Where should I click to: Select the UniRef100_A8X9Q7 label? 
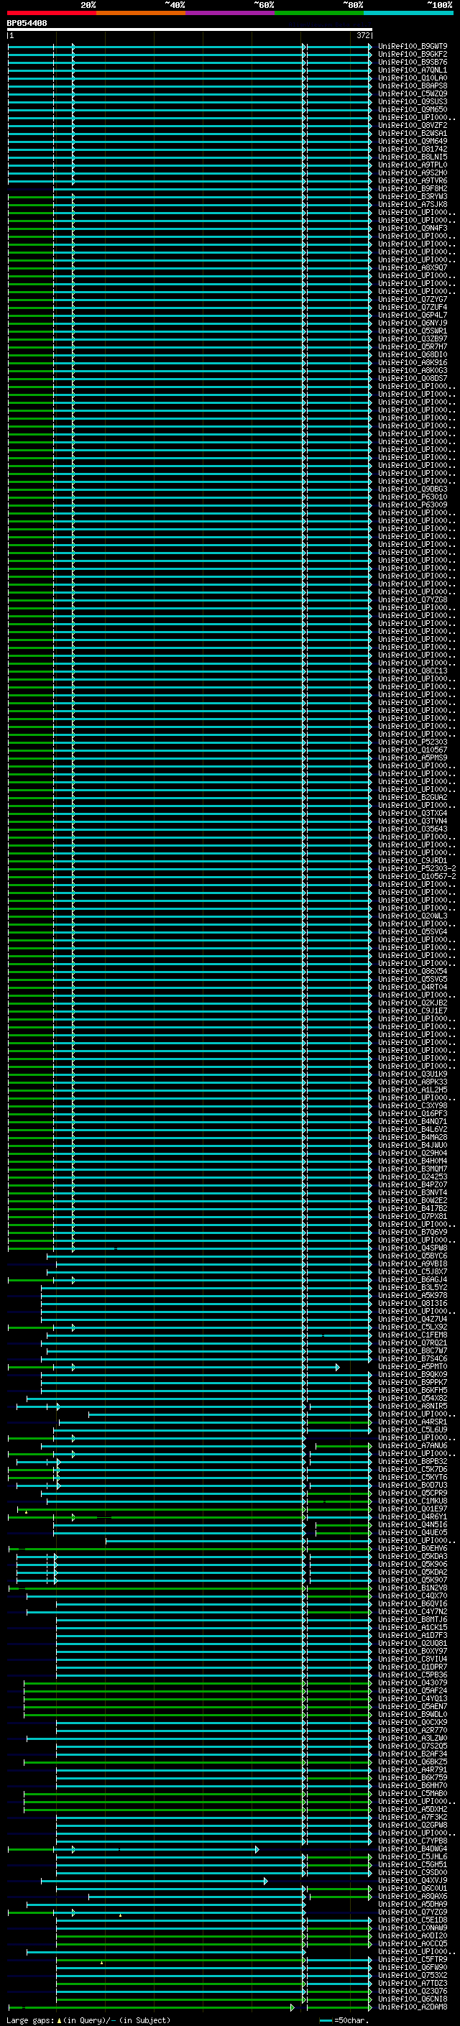pos(413,267)
